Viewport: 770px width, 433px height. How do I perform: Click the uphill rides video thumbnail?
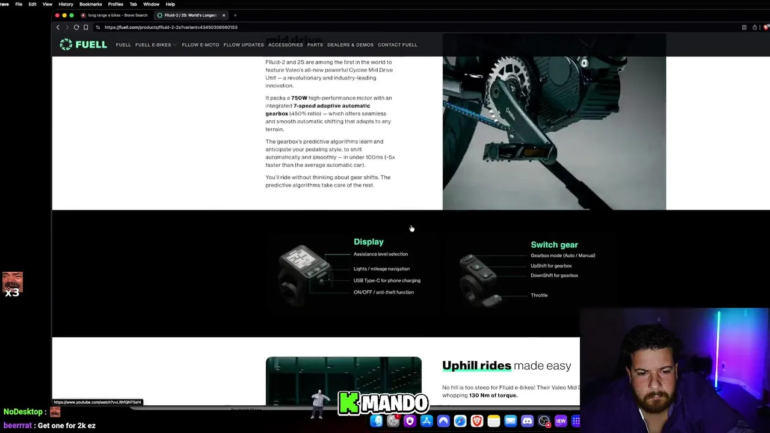coord(343,381)
